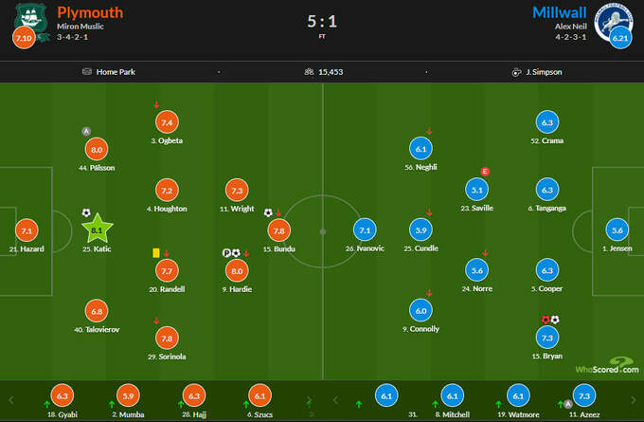Select goalkeeper Hazard's 7.1 rating badge
The width and height of the screenshot is (644, 422).
[x=26, y=229]
